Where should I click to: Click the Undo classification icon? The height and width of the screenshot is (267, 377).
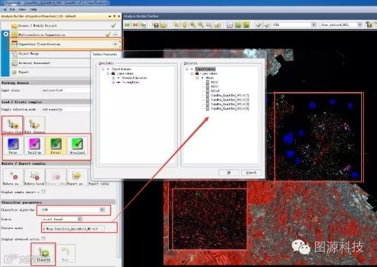point(65,253)
